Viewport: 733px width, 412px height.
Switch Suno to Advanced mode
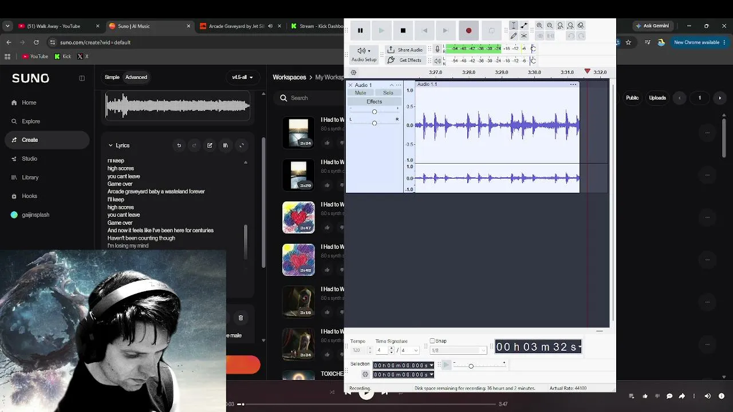coord(136,77)
